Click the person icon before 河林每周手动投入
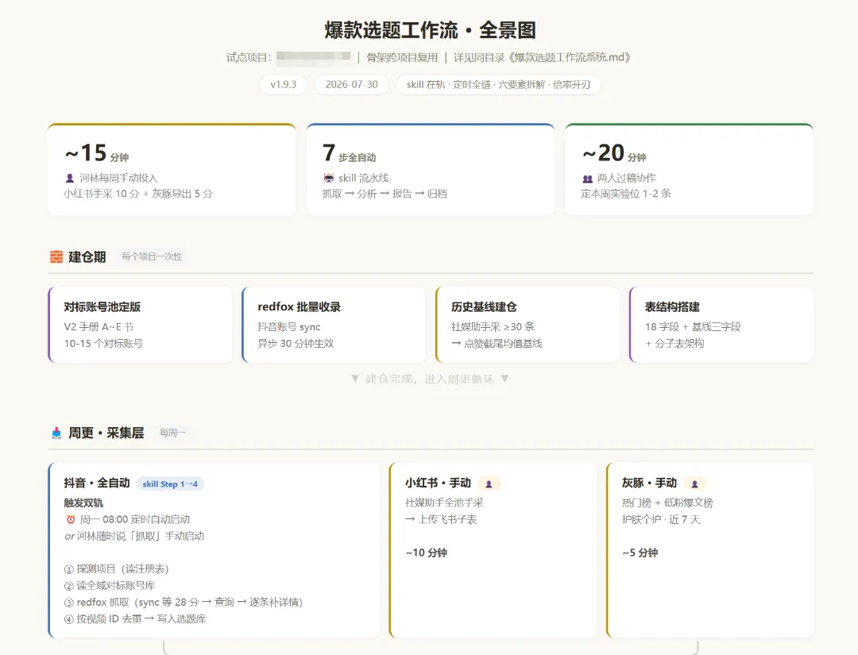 click(x=69, y=178)
